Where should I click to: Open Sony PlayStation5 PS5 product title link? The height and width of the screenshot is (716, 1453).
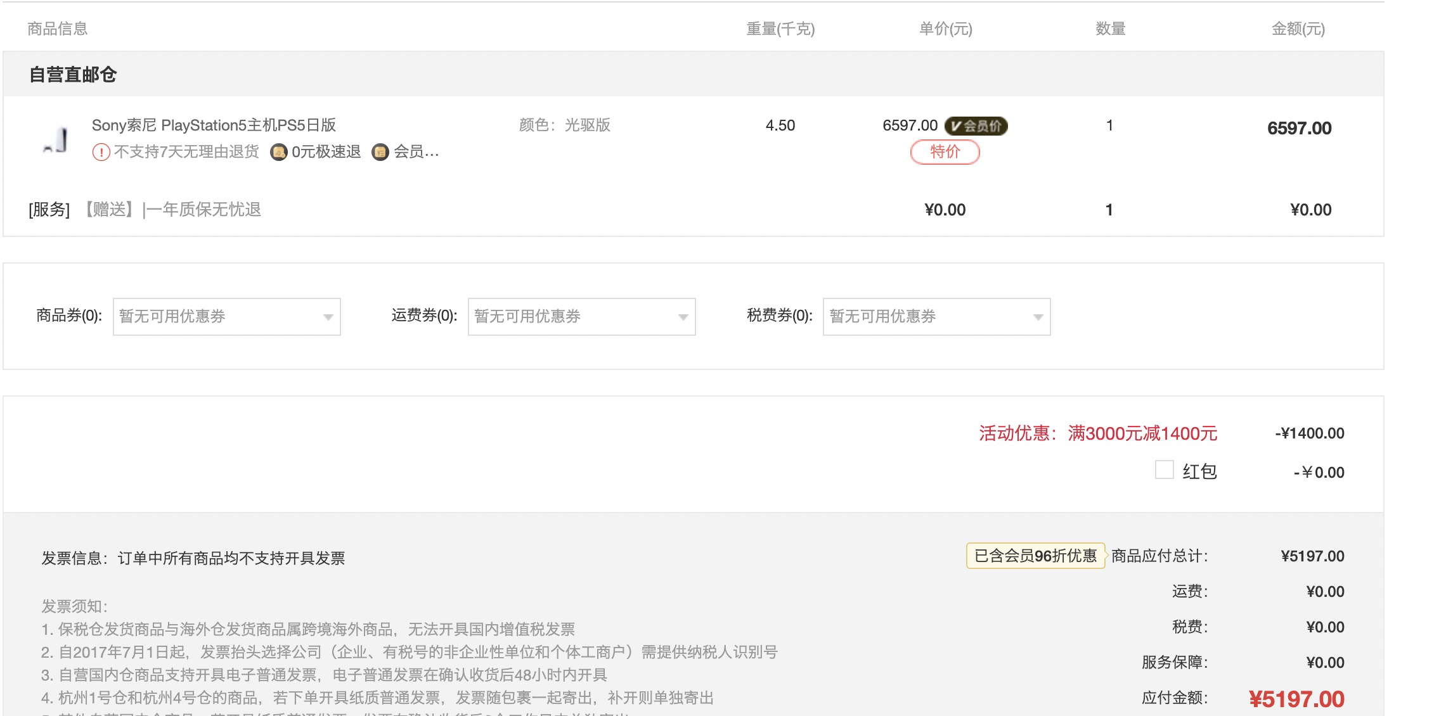214,125
